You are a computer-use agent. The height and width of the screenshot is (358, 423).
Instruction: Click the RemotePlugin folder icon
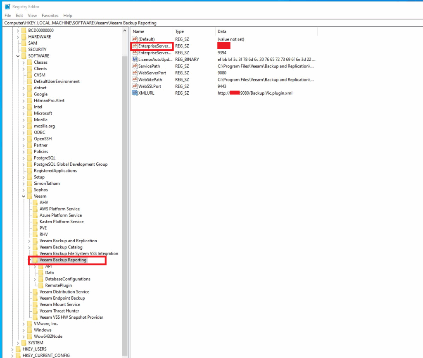(x=41, y=285)
